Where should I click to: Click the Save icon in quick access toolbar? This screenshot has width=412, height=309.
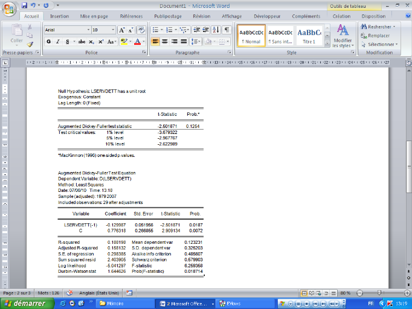(24, 5)
